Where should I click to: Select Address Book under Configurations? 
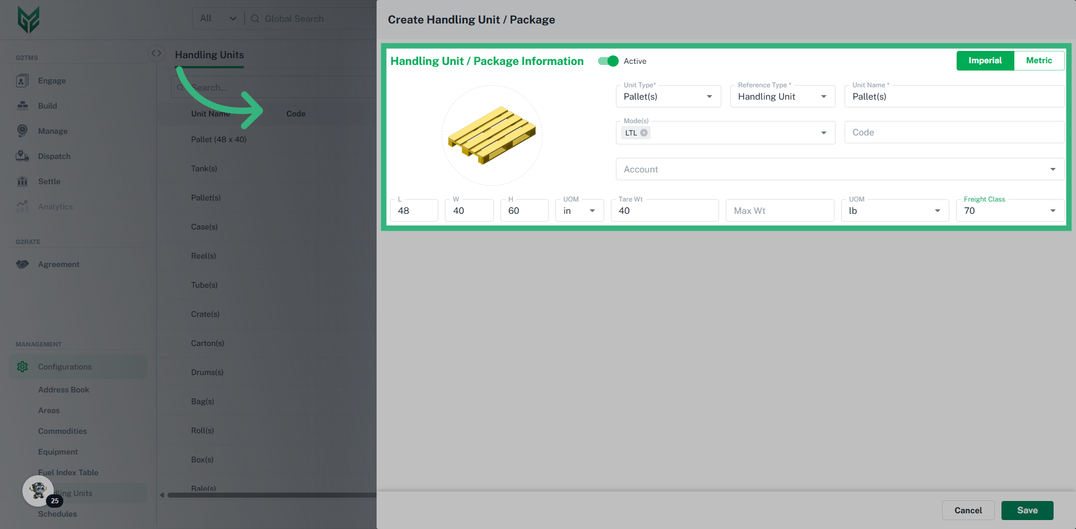coord(64,390)
